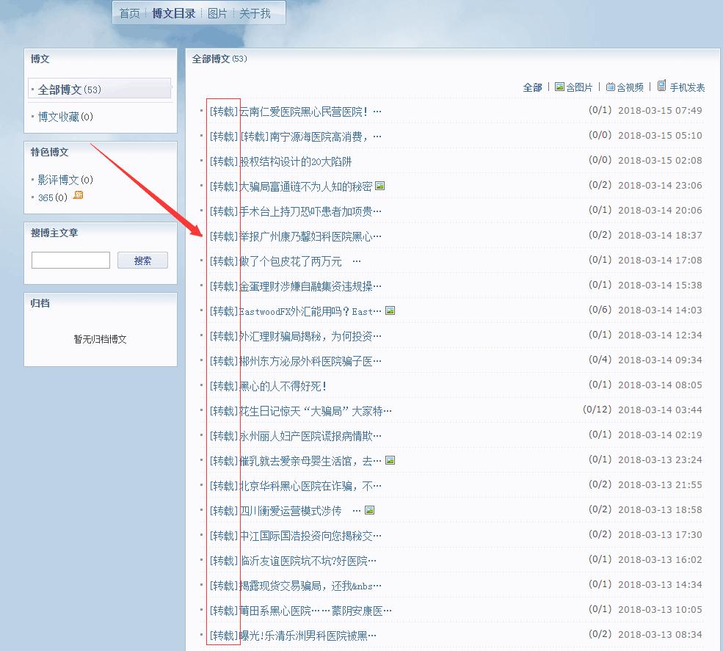Screen dimensions: 723x651
Task: Open post 金蛋理财涉嫌自融集资违规操
Action: click(x=296, y=286)
